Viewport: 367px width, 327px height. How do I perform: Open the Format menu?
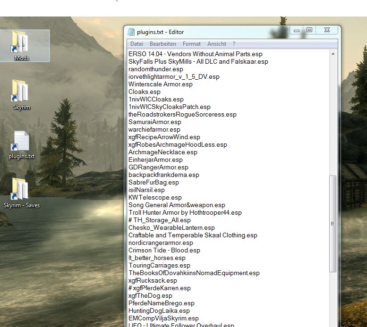coord(191,44)
